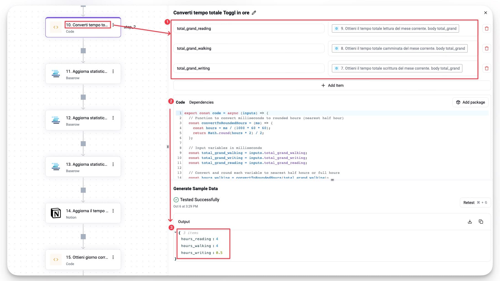Viewport: 500px width, 281px height.
Task: Close the step settings panel
Action: pos(486,13)
